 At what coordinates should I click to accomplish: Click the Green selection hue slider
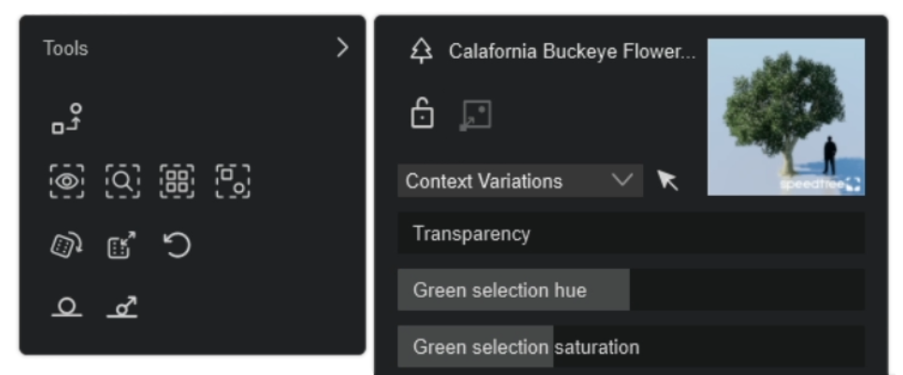coord(631,289)
